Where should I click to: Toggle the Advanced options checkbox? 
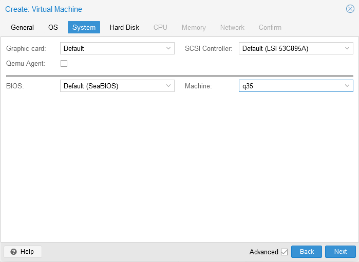pos(284,252)
